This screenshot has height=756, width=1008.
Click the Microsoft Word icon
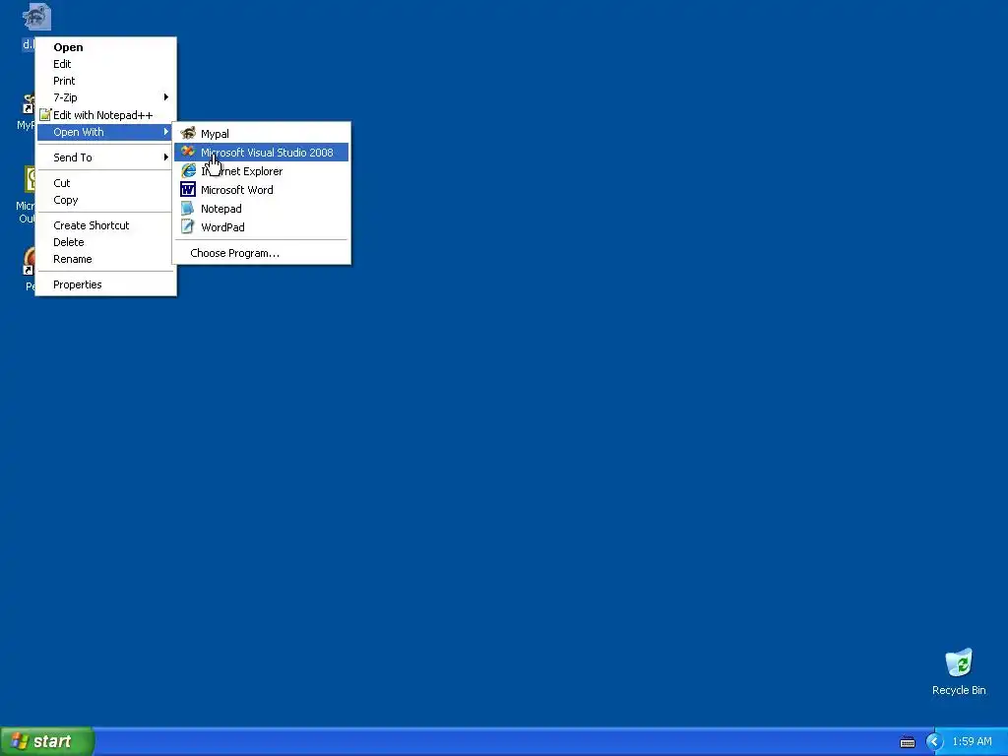pos(188,189)
